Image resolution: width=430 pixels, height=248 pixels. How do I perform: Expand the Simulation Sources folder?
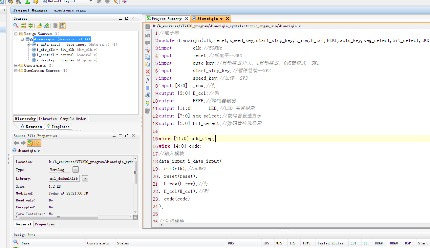tap(16, 71)
